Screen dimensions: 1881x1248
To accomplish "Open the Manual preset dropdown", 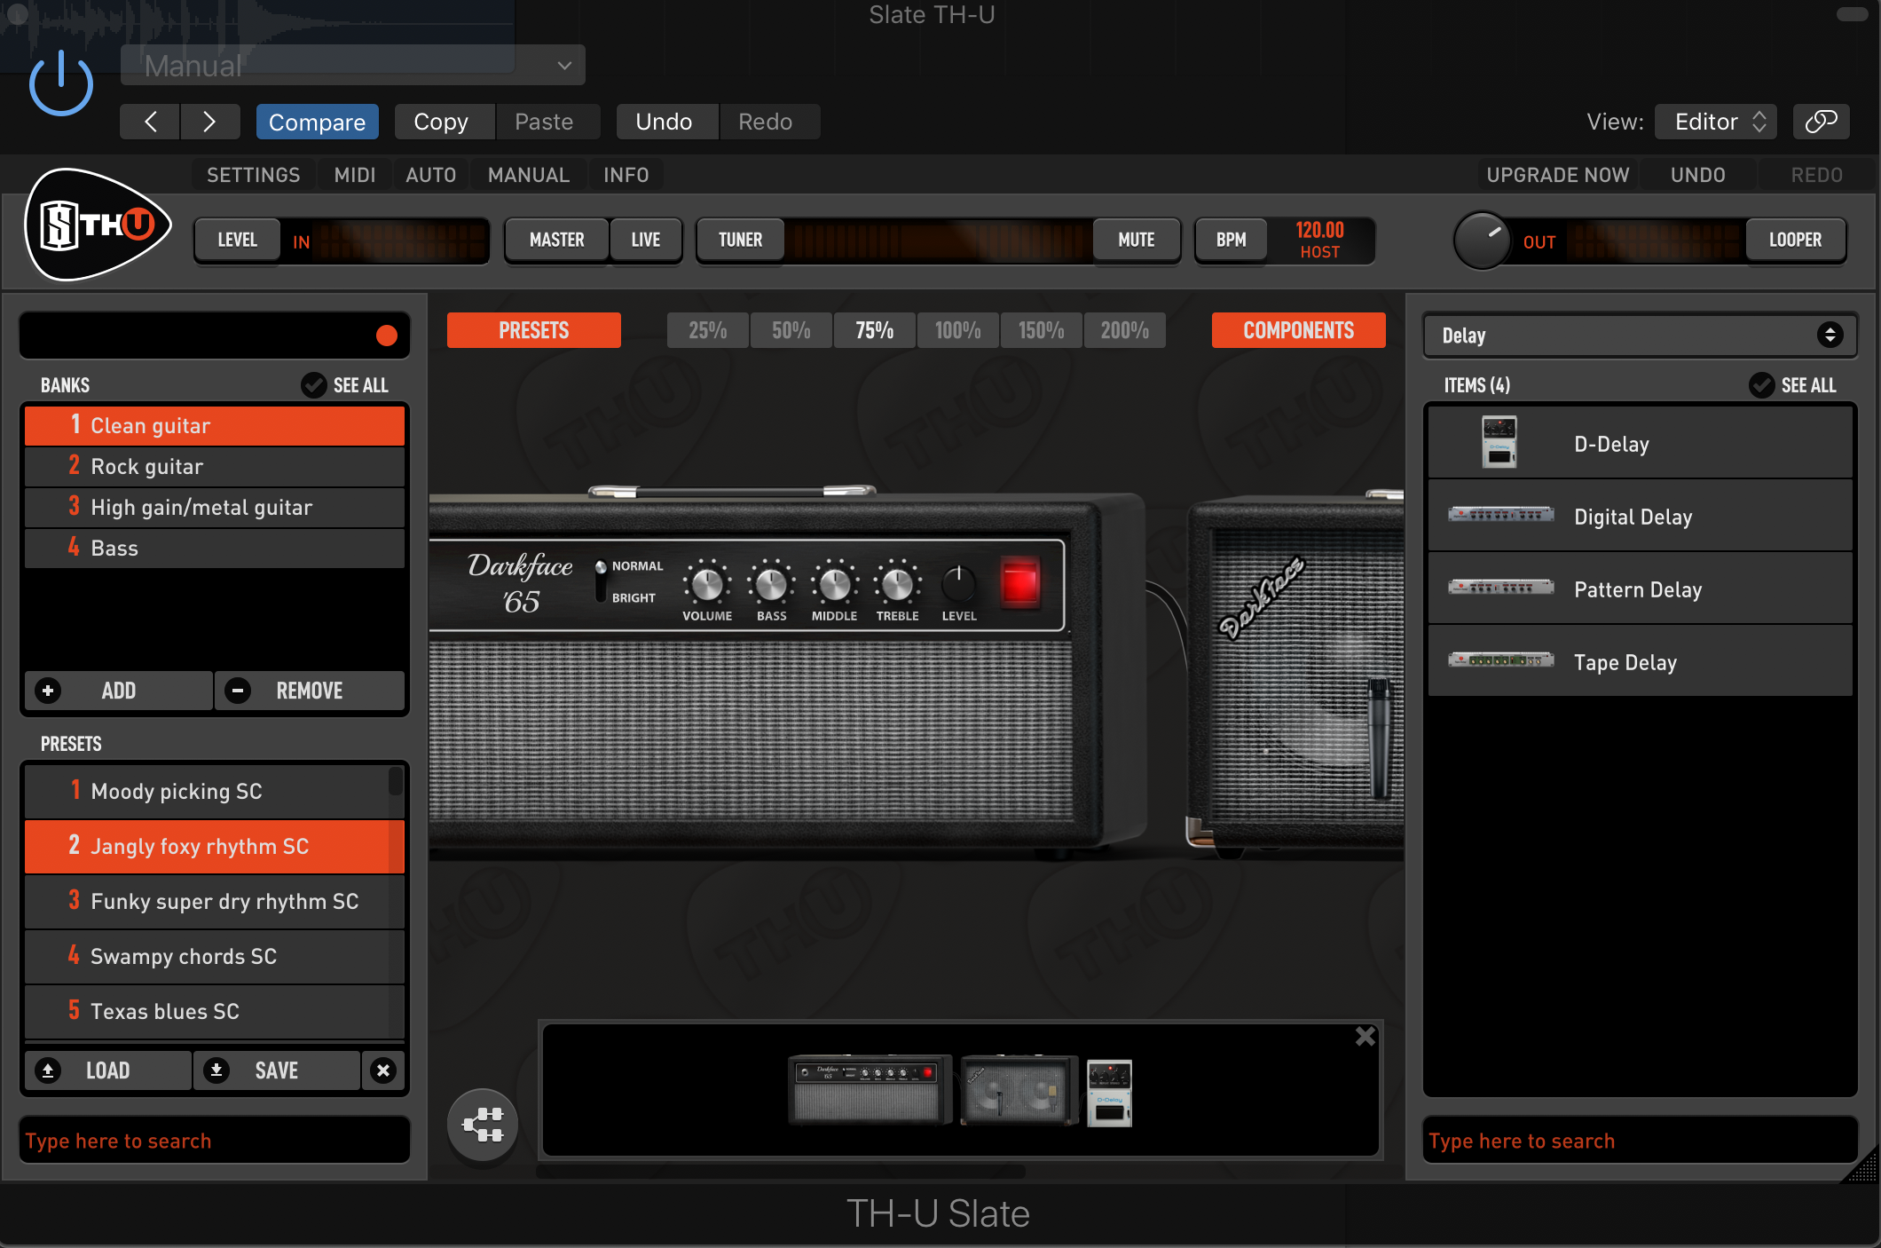I will pyautogui.click(x=353, y=66).
